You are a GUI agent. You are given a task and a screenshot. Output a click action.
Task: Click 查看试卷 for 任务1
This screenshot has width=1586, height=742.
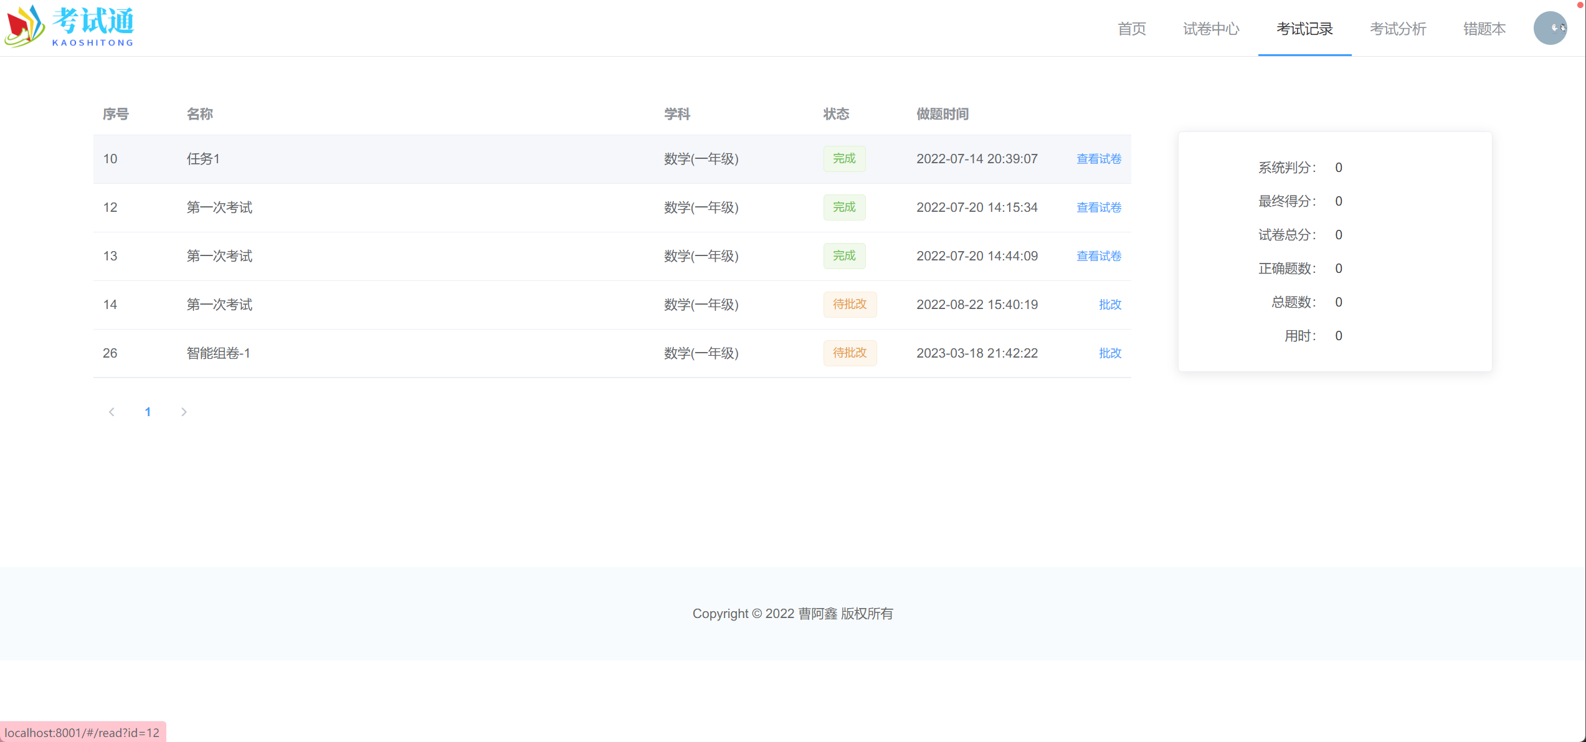pyautogui.click(x=1098, y=159)
